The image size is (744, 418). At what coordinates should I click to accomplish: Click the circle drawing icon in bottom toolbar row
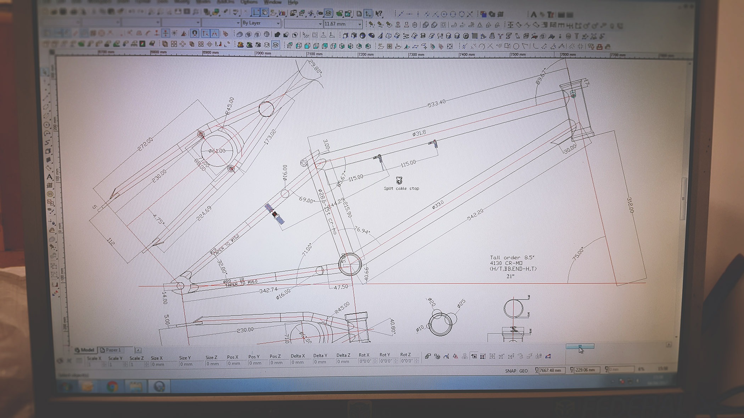click(516, 46)
